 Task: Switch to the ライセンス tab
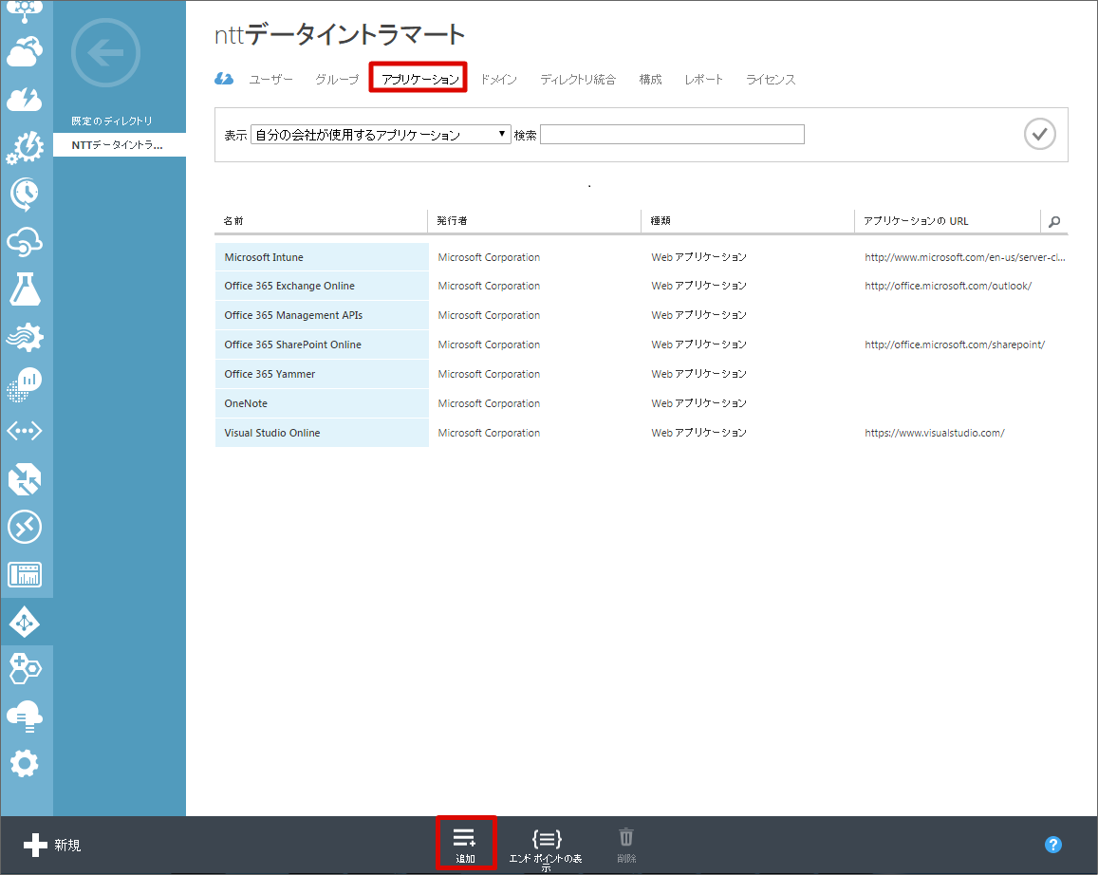tap(771, 80)
